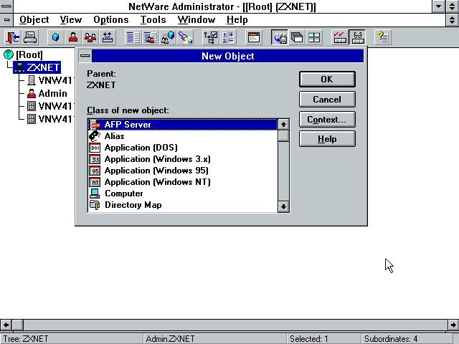
Task: Click the single red user toolbar icon
Action: (73, 37)
